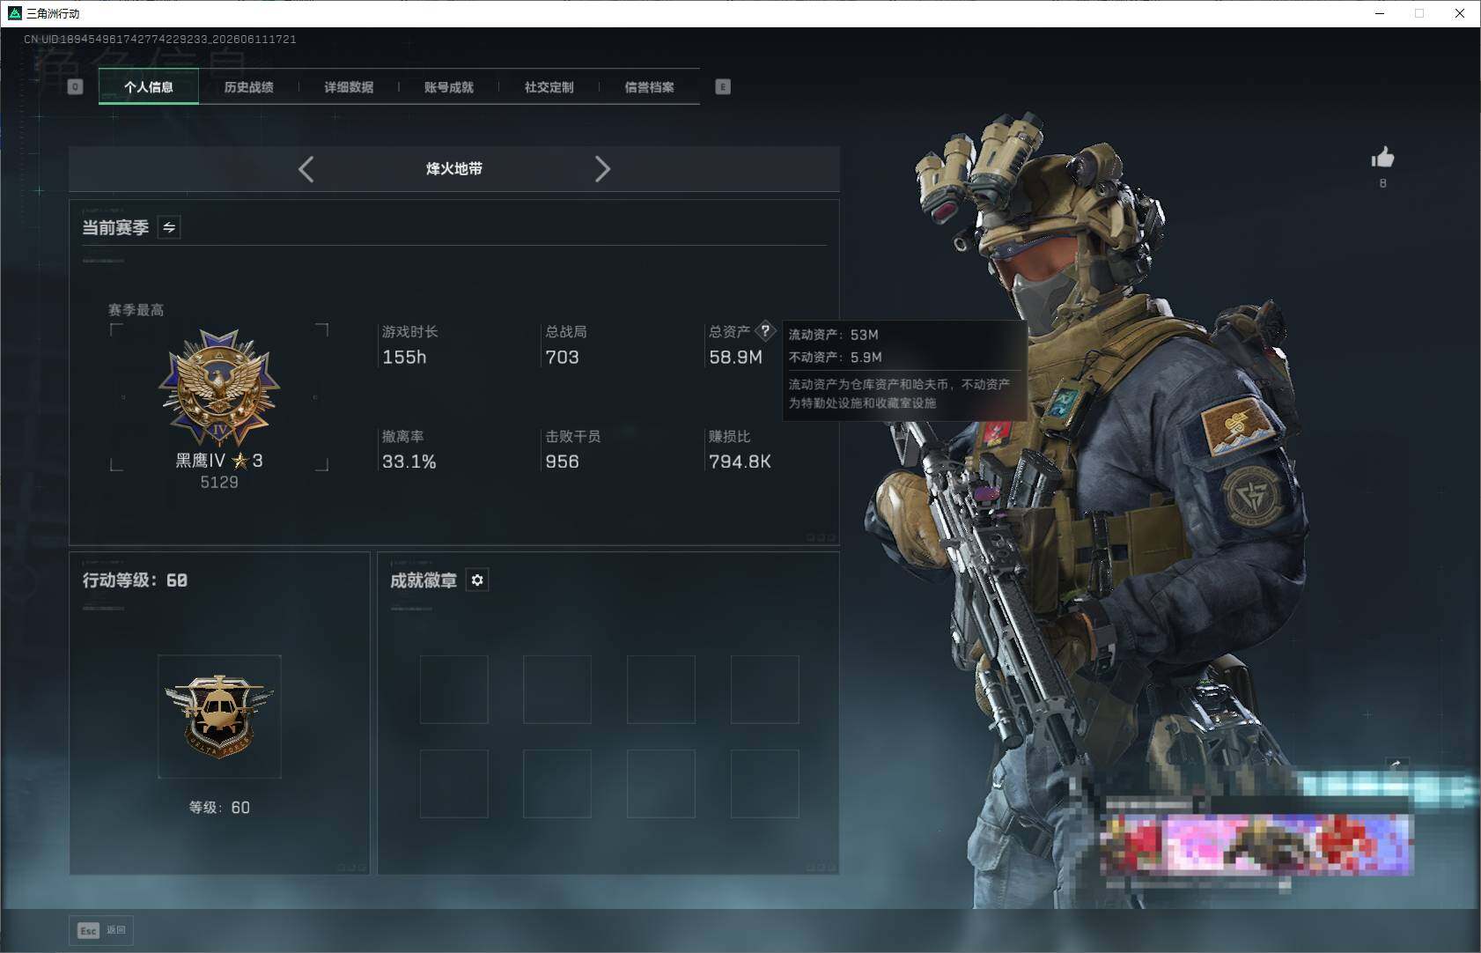Open the 信誉档案 tab

click(649, 86)
